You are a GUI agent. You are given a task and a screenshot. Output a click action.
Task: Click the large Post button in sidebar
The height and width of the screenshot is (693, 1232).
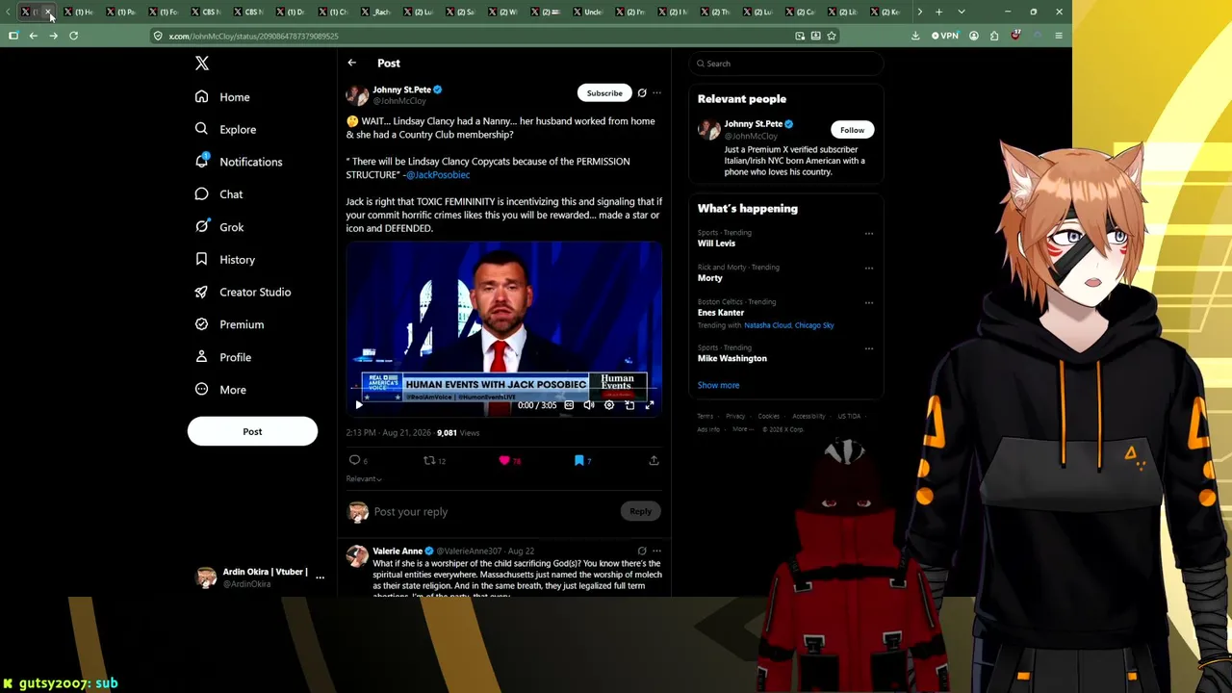[252, 431]
